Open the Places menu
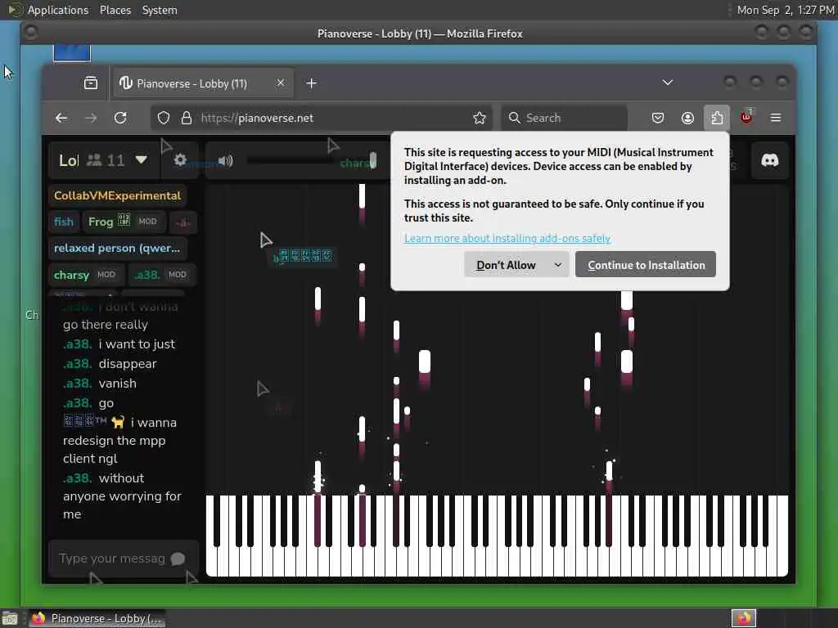838x628 pixels. 115,10
